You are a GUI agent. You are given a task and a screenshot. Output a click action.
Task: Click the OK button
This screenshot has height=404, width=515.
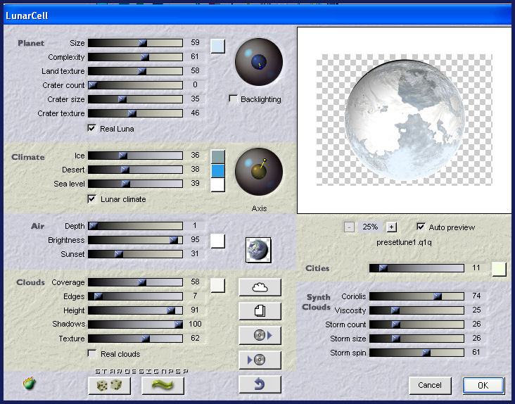point(483,385)
